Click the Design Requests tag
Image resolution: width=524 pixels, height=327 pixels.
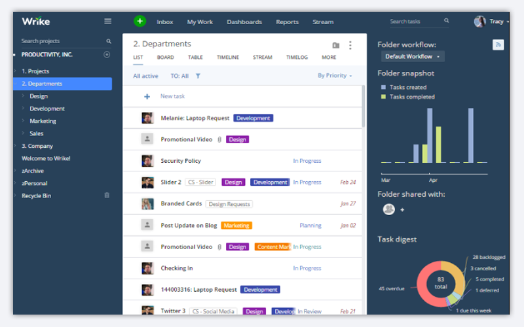[229, 204]
